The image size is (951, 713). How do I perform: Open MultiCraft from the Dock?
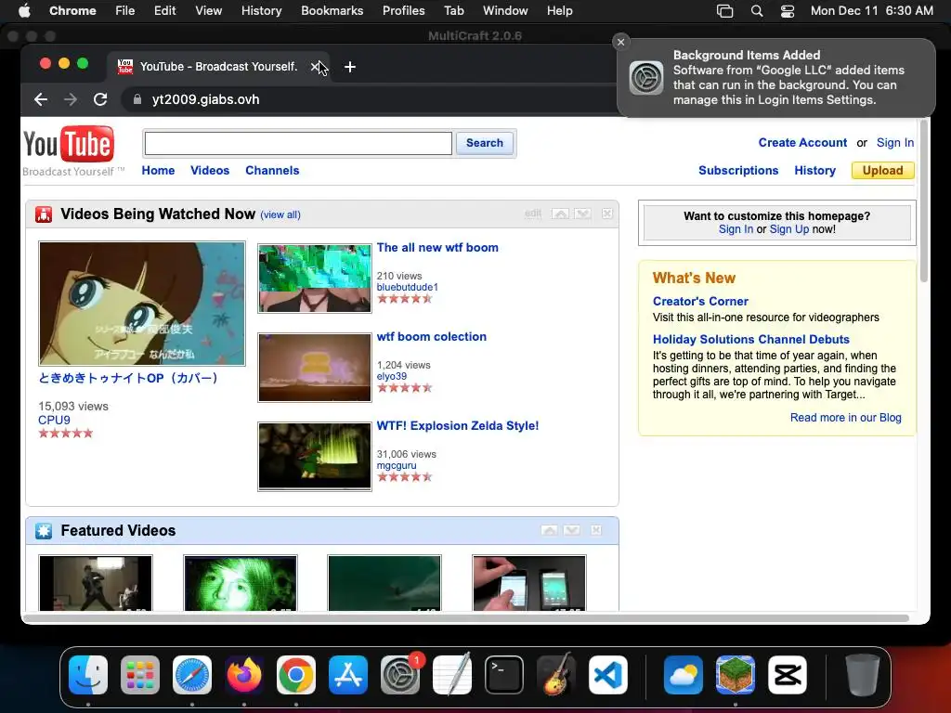(736, 675)
